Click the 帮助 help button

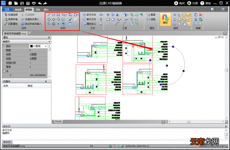click(206, 3)
